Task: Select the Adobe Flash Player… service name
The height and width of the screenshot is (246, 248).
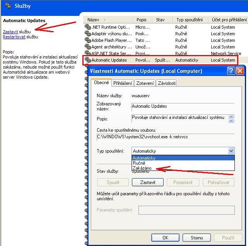Action: click(x=111, y=40)
